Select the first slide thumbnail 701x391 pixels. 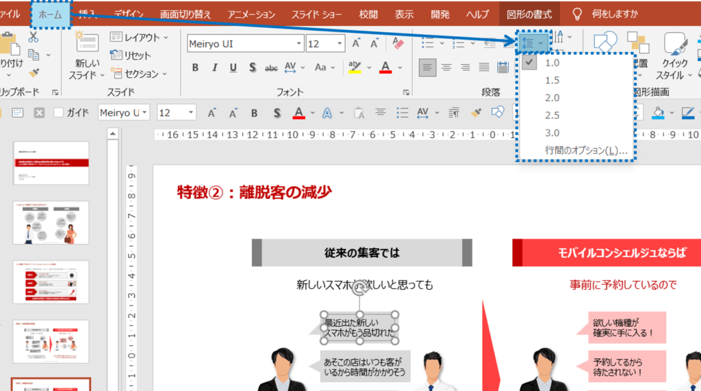[x=51, y=163]
